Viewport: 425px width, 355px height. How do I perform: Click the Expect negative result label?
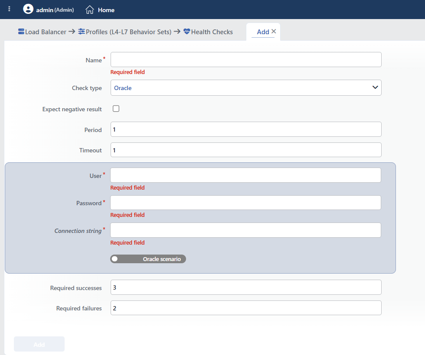72,109
